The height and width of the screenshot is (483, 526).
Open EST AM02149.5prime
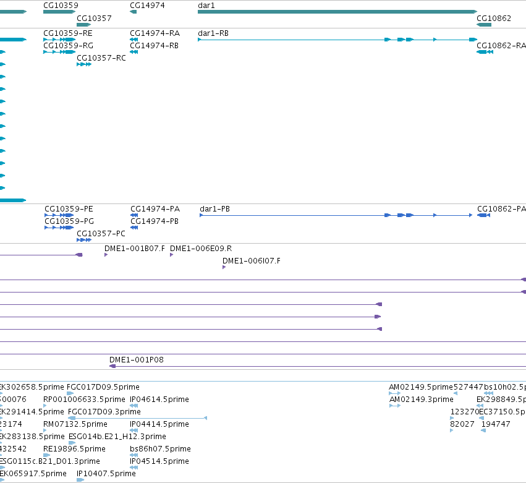click(x=421, y=387)
